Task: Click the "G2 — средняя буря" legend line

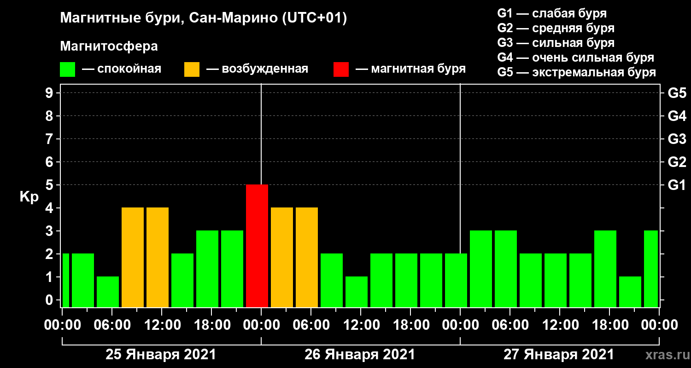Action: (556, 28)
